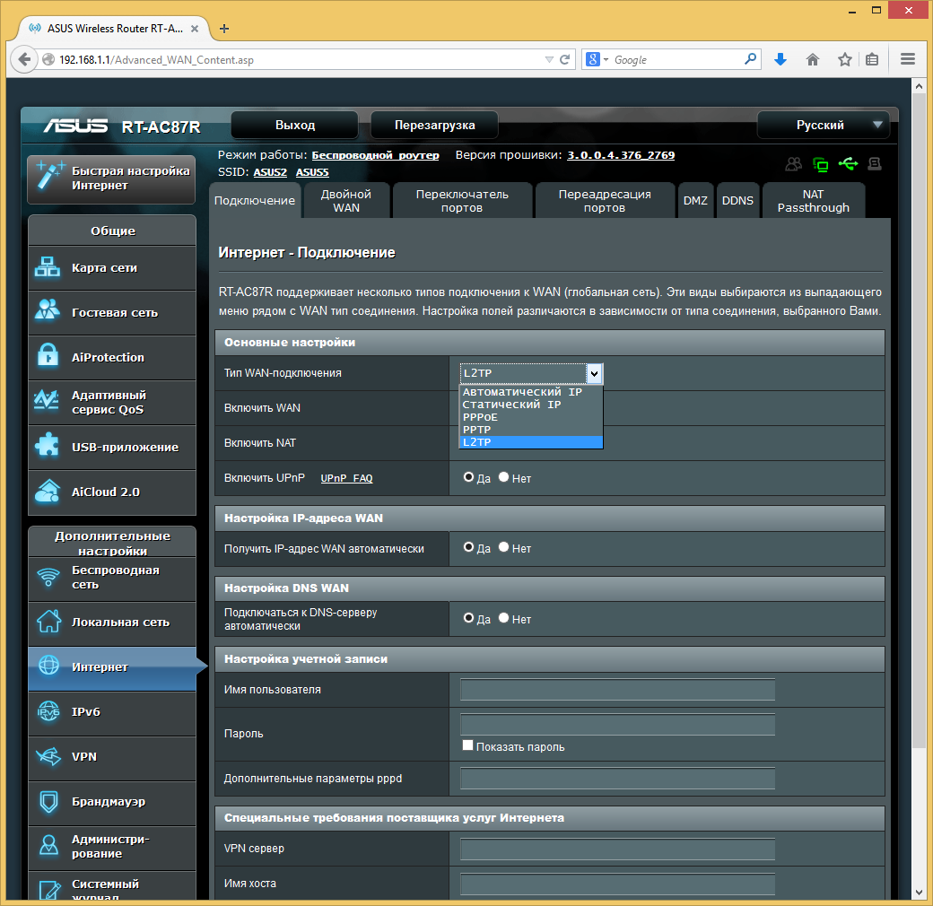Open firmware version 3.0.0.4.376_2769 link
Viewport: 933px width, 906px height.
(621, 155)
